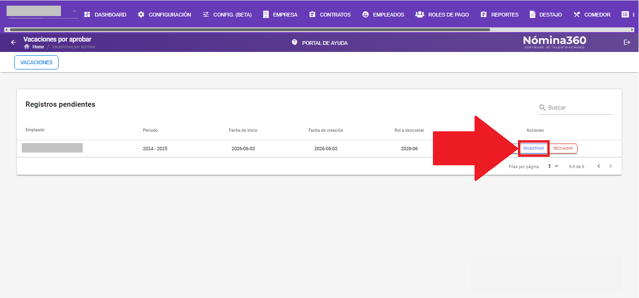Image resolution: width=639 pixels, height=298 pixels.
Task: Open the REPORTES menu
Action: click(500, 15)
